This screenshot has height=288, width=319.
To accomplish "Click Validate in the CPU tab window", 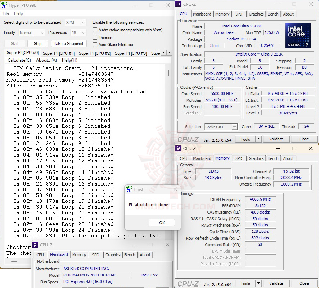I will coord(276,139).
